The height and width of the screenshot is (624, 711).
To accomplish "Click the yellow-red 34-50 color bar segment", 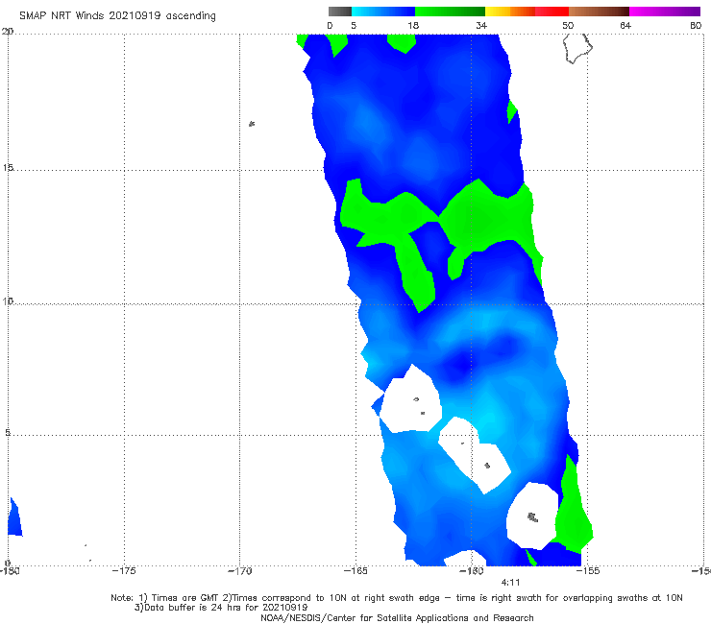I will pos(527,12).
